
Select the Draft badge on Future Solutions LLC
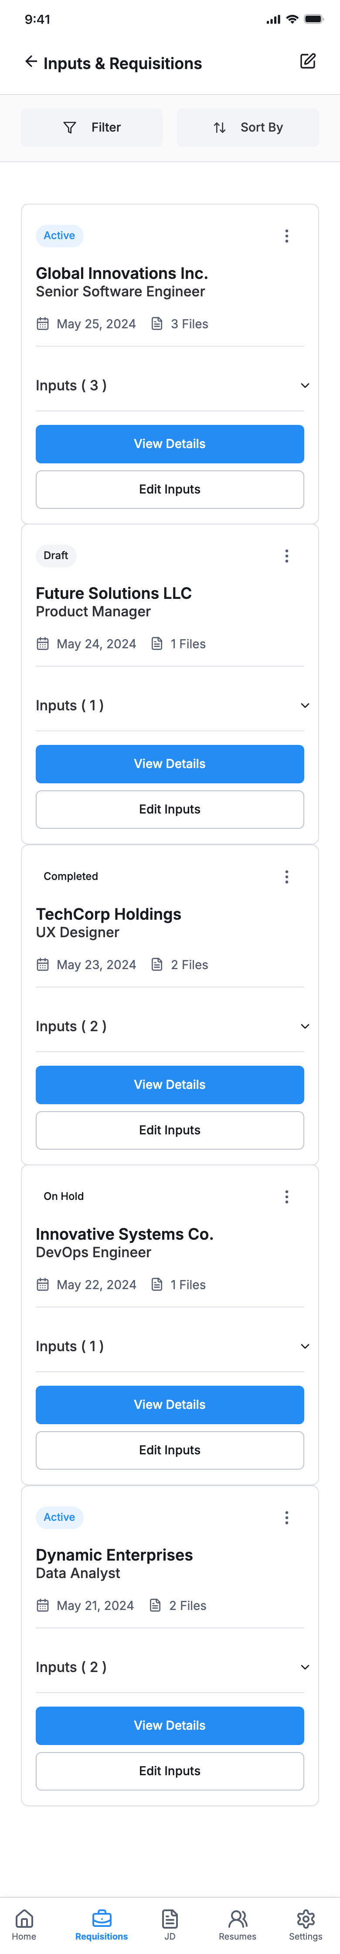tap(56, 556)
